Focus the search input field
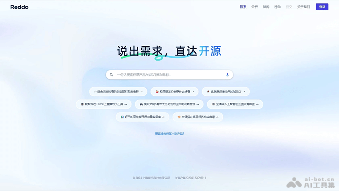Image resolution: width=339 pixels, height=191 pixels. (x=169, y=75)
